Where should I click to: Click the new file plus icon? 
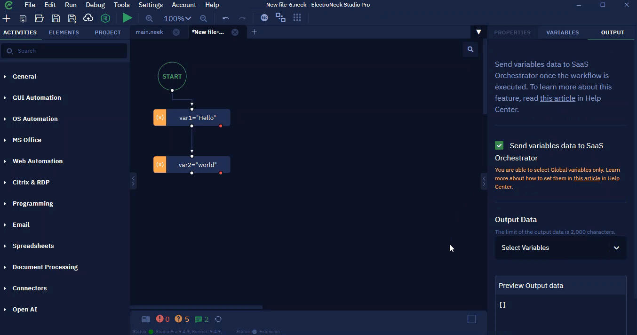[7, 18]
